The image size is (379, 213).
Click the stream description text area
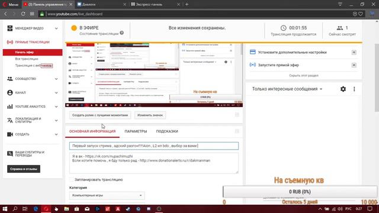point(154,163)
